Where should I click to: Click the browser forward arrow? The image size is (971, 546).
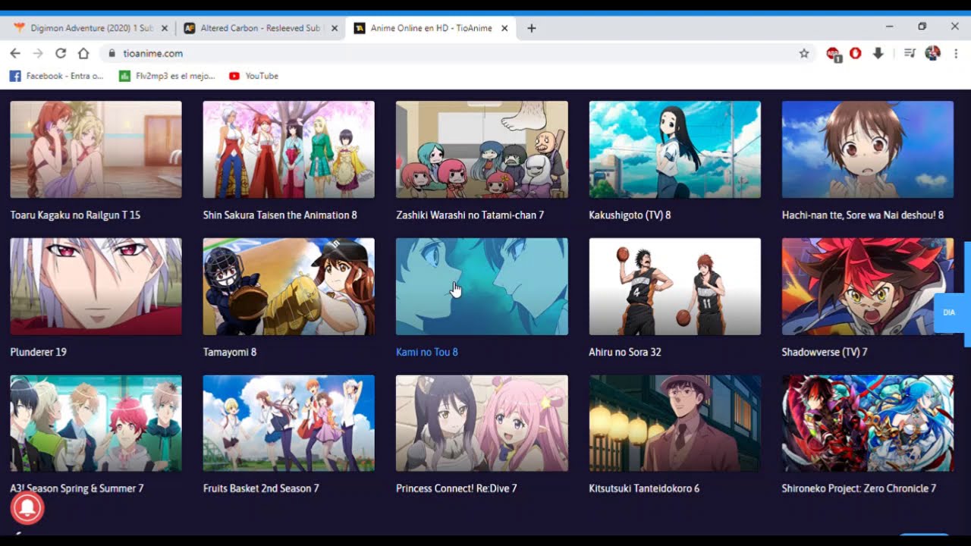[x=38, y=53]
